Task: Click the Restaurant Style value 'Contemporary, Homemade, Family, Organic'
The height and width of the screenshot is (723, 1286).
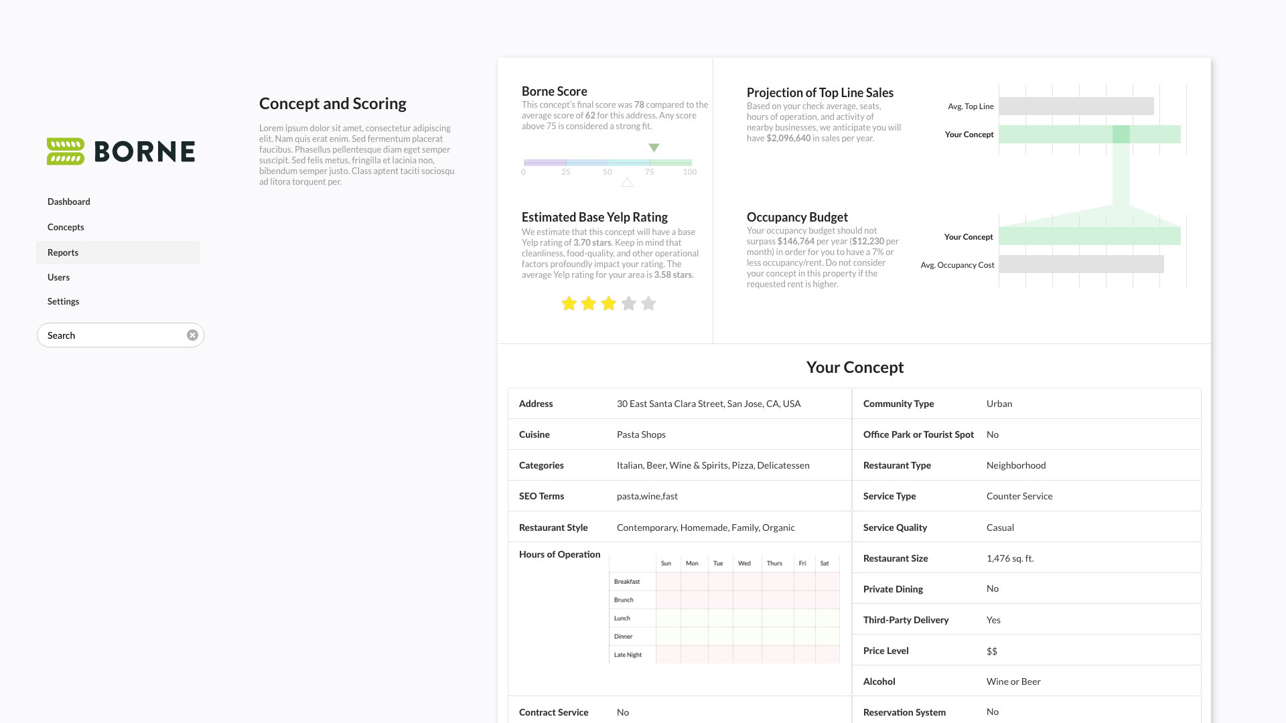Action: point(705,528)
